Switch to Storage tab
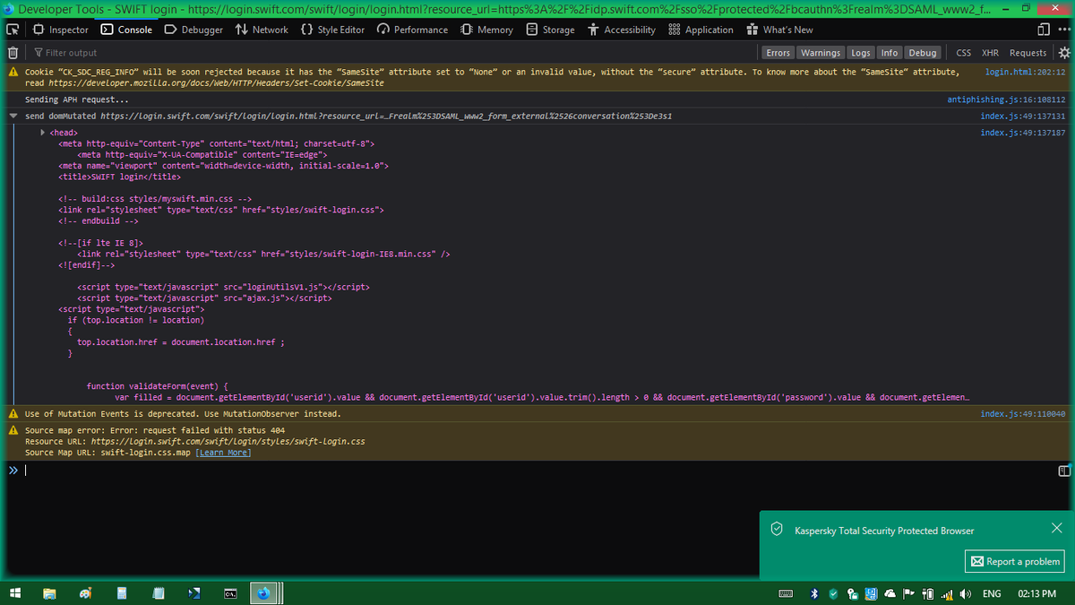 (551, 30)
